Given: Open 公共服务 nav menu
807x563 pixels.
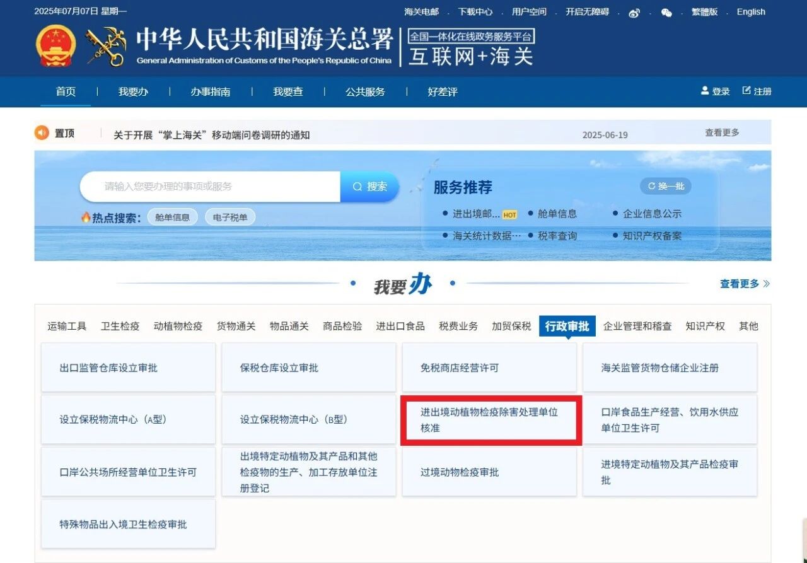Looking at the screenshot, I should [x=365, y=92].
